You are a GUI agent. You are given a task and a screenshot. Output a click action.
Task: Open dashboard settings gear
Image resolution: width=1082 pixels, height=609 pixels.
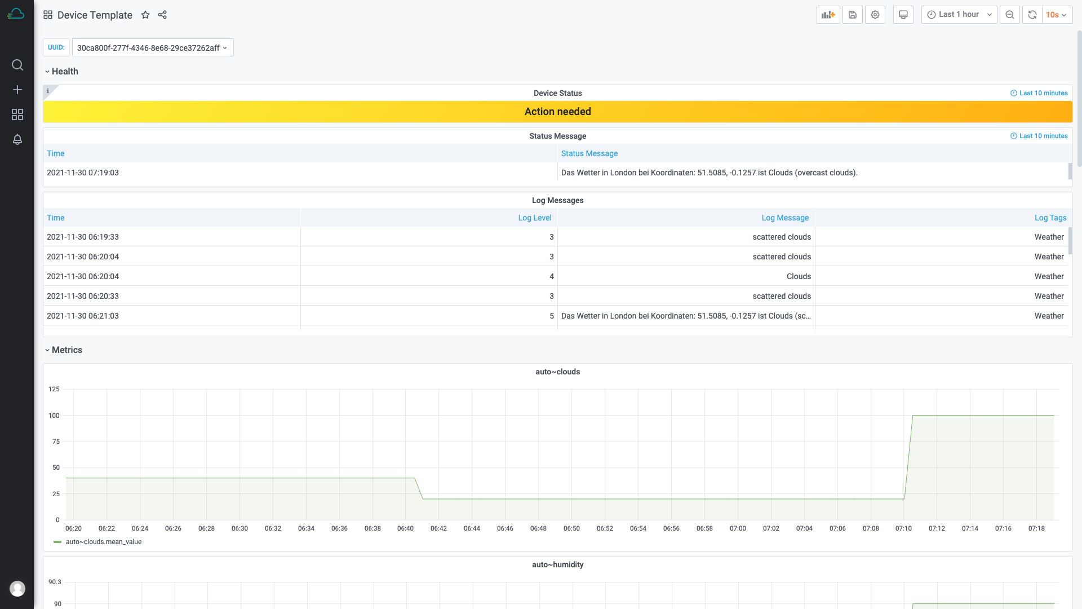pos(875,15)
